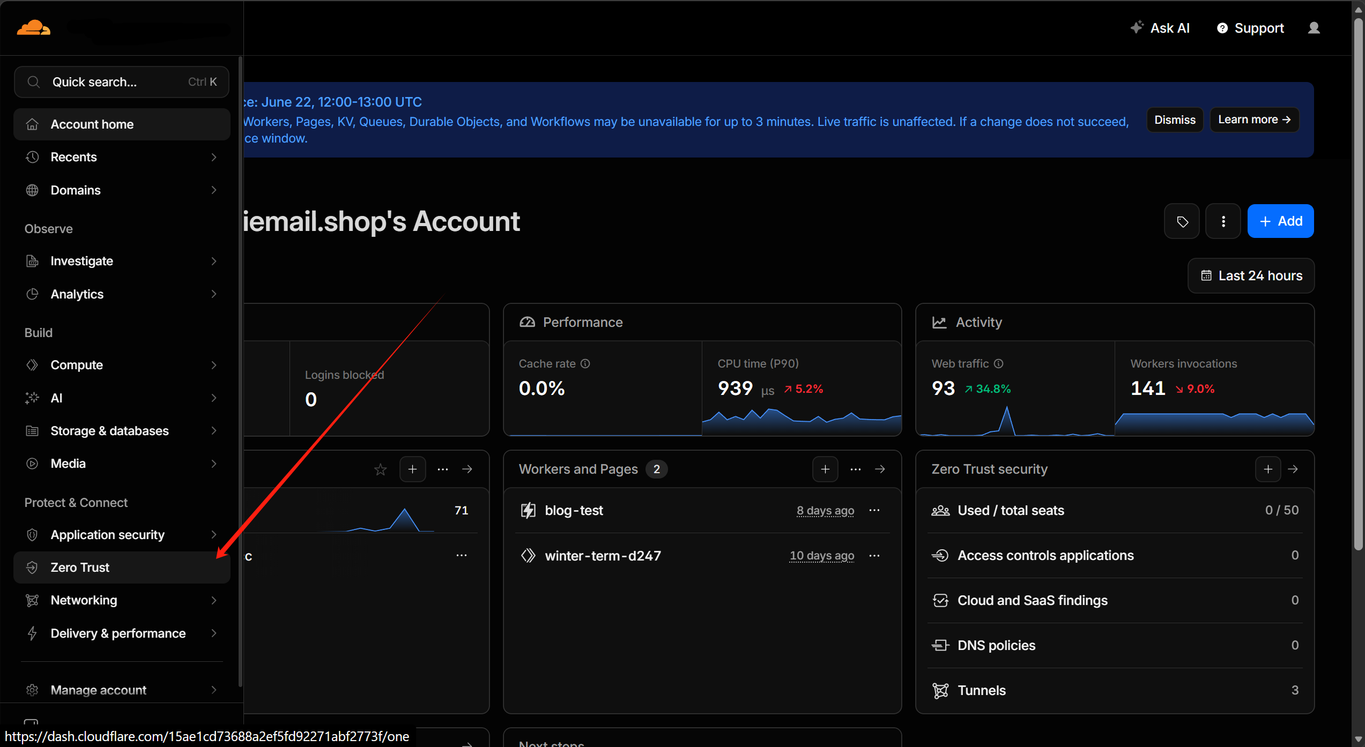1365x747 pixels.
Task: Click the Workers invocations sparkline chart
Action: point(1214,423)
